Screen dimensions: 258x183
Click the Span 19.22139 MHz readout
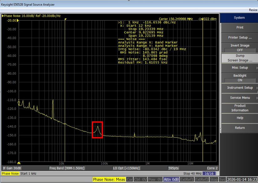click(146, 36)
